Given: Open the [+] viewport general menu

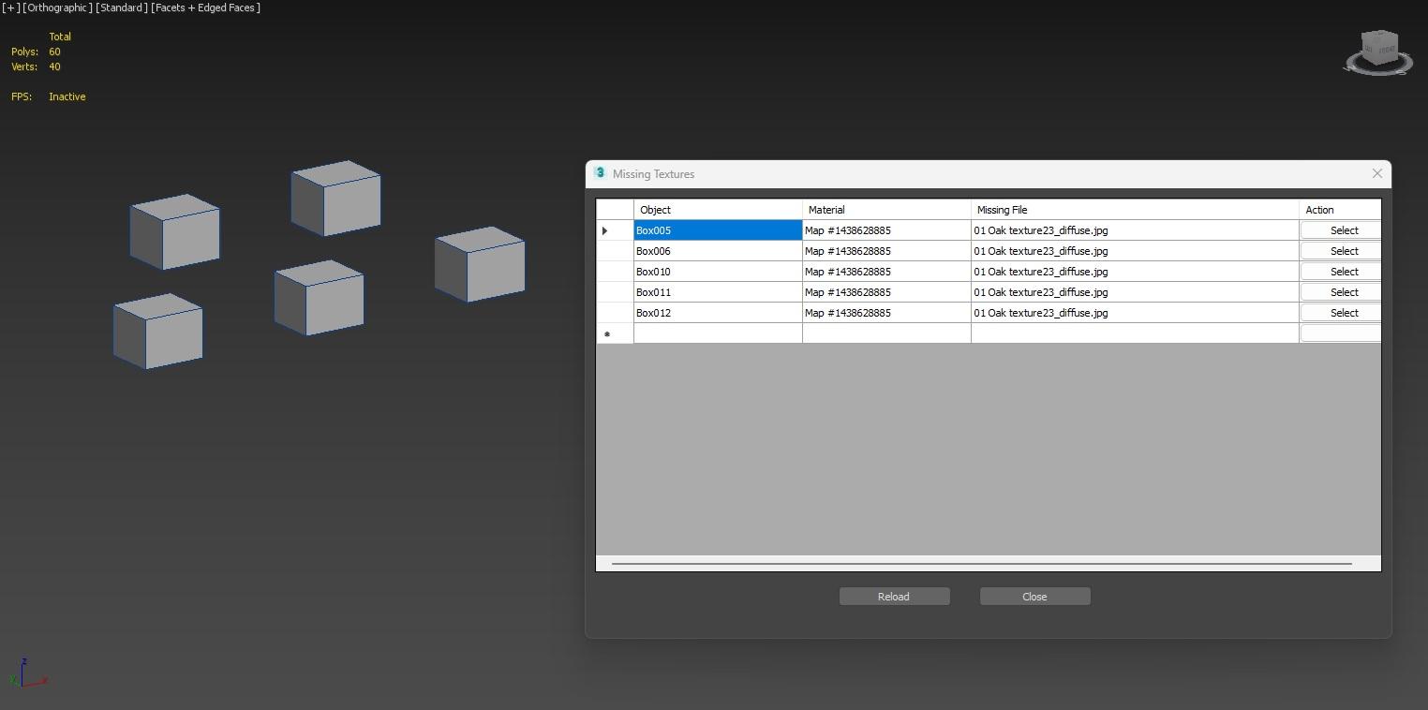Looking at the screenshot, I should click(x=10, y=7).
